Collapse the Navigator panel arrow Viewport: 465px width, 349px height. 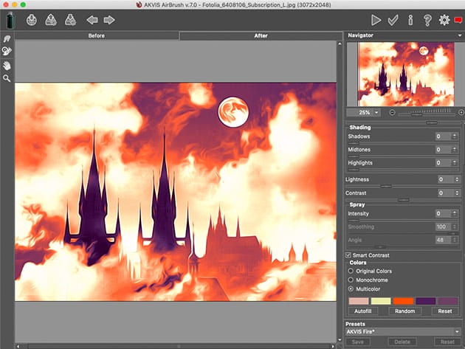coord(459,35)
